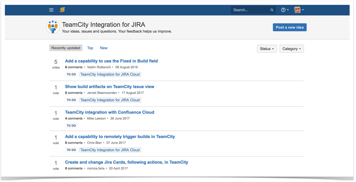Switch to the Top tab
Image resolution: width=356 pixels, height=182 pixels.
click(90, 48)
